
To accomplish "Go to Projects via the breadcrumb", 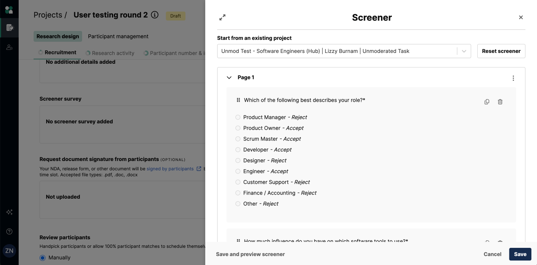I will (48, 15).
